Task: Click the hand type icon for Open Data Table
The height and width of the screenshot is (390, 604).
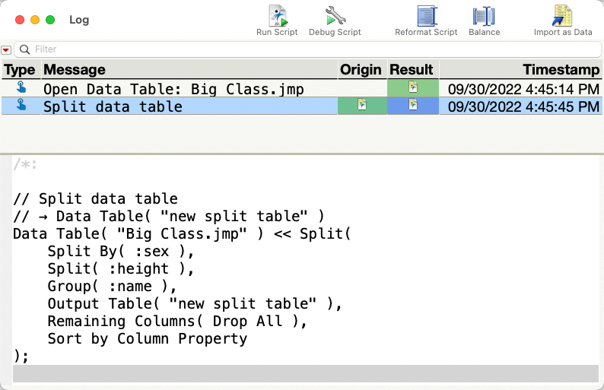Action: (21, 88)
